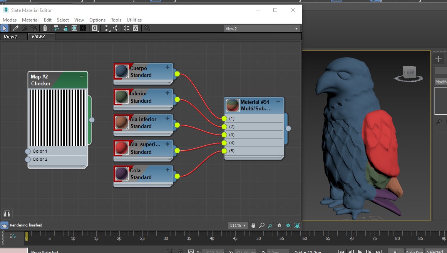
Task: Activate the Zoom magnifier tool
Action: [262, 225]
